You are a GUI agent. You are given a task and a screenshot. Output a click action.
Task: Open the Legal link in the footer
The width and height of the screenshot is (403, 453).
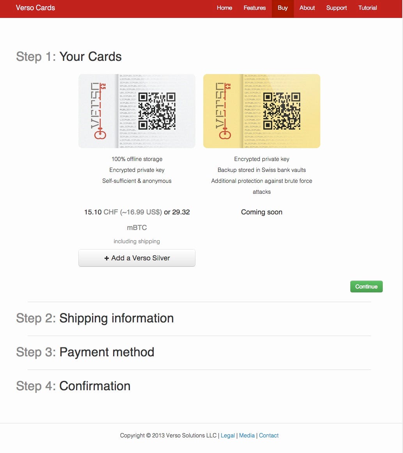228,435
